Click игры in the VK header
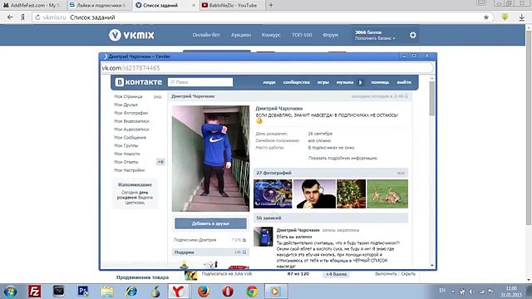The image size is (532, 299). click(x=323, y=82)
